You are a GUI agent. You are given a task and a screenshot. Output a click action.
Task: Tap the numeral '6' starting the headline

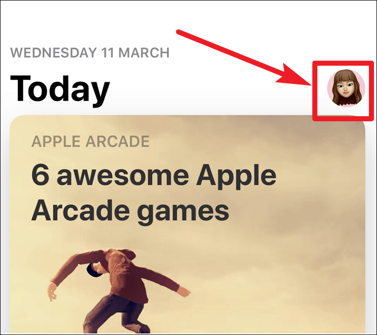tap(40, 175)
